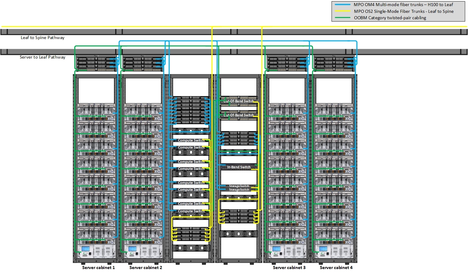Click the patch panel above Server cabinet 1
Screen dimensions: 468x273
[95, 63]
